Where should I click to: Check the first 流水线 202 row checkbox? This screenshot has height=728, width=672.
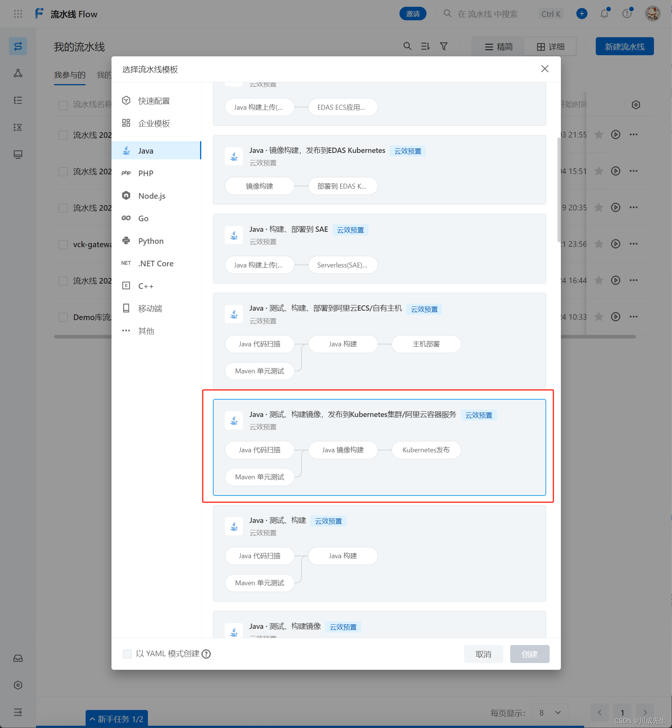(63, 135)
